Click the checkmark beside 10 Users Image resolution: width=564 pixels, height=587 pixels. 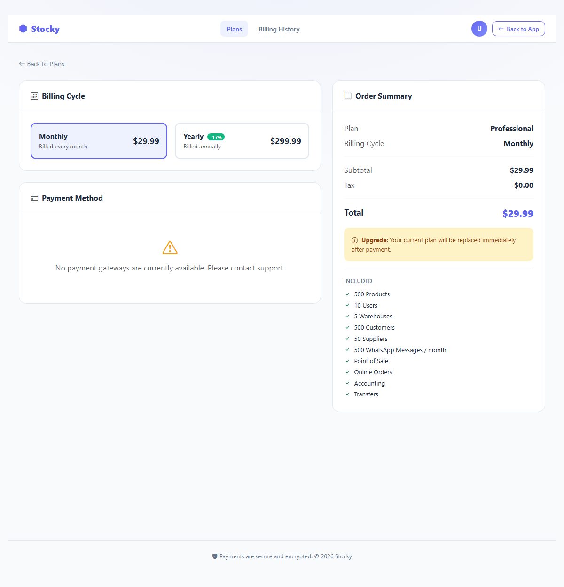[347, 305]
